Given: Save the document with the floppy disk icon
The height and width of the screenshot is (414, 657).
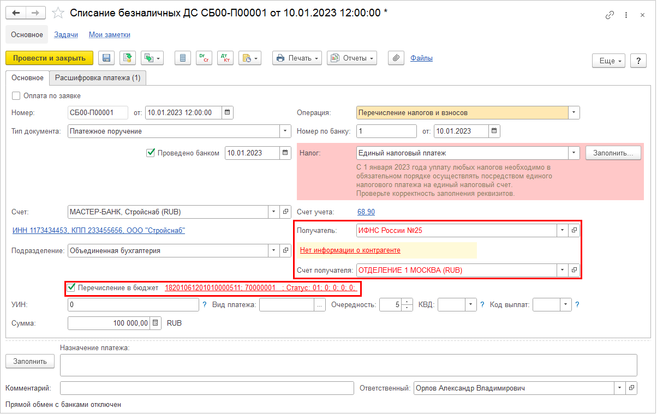Looking at the screenshot, I should pos(106,58).
